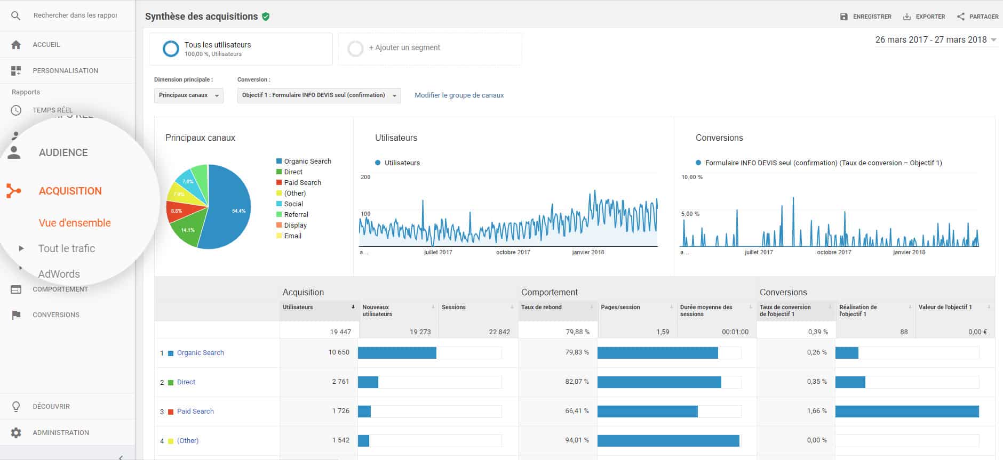Screen dimensions: 1003x460
Task: Open CONVERSIONS menu item
Action: pyautogui.click(x=56, y=315)
